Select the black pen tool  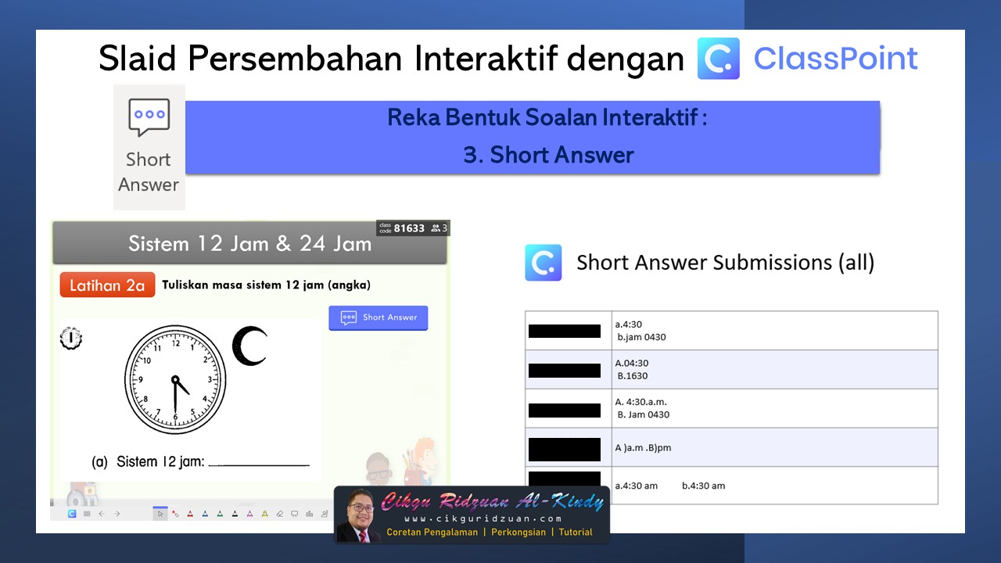point(235,514)
